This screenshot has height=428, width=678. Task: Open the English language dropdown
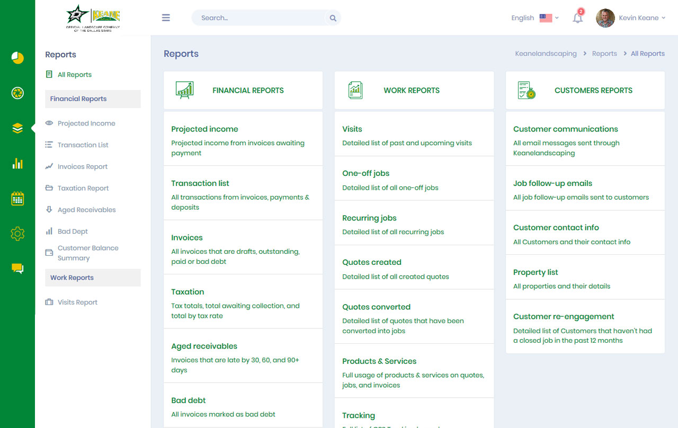click(534, 17)
